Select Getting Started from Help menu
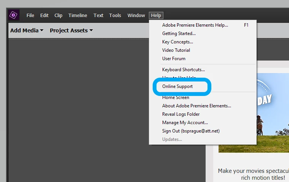This screenshot has width=289, height=182. (203, 34)
